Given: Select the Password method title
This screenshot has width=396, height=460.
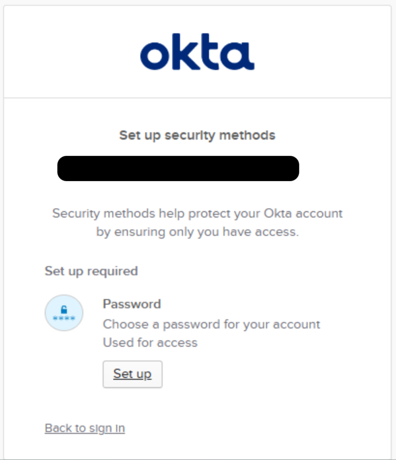Looking at the screenshot, I should tap(132, 304).
